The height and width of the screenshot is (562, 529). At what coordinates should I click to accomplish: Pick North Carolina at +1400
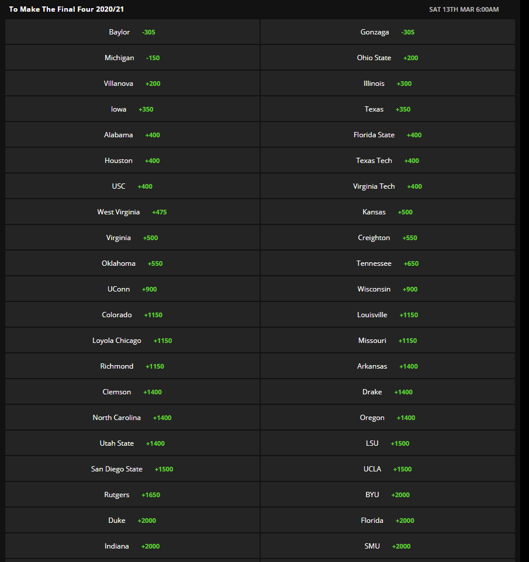coord(132,418)
